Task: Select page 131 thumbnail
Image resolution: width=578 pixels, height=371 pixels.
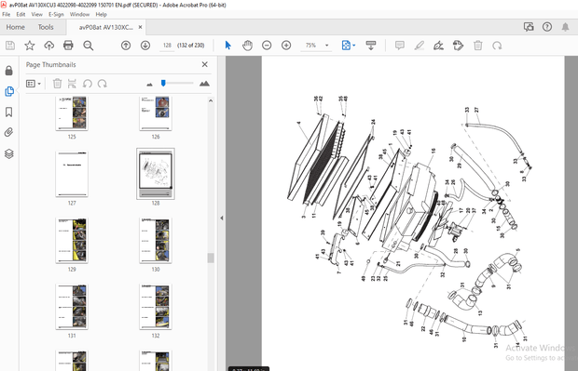Action: [72, 307]
